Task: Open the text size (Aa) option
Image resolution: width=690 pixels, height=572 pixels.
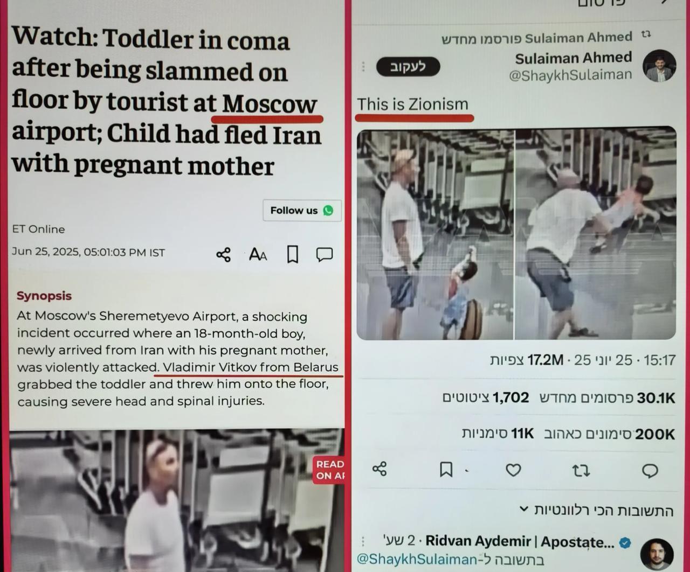Action: pyautogui.click(x=258, y=254)
